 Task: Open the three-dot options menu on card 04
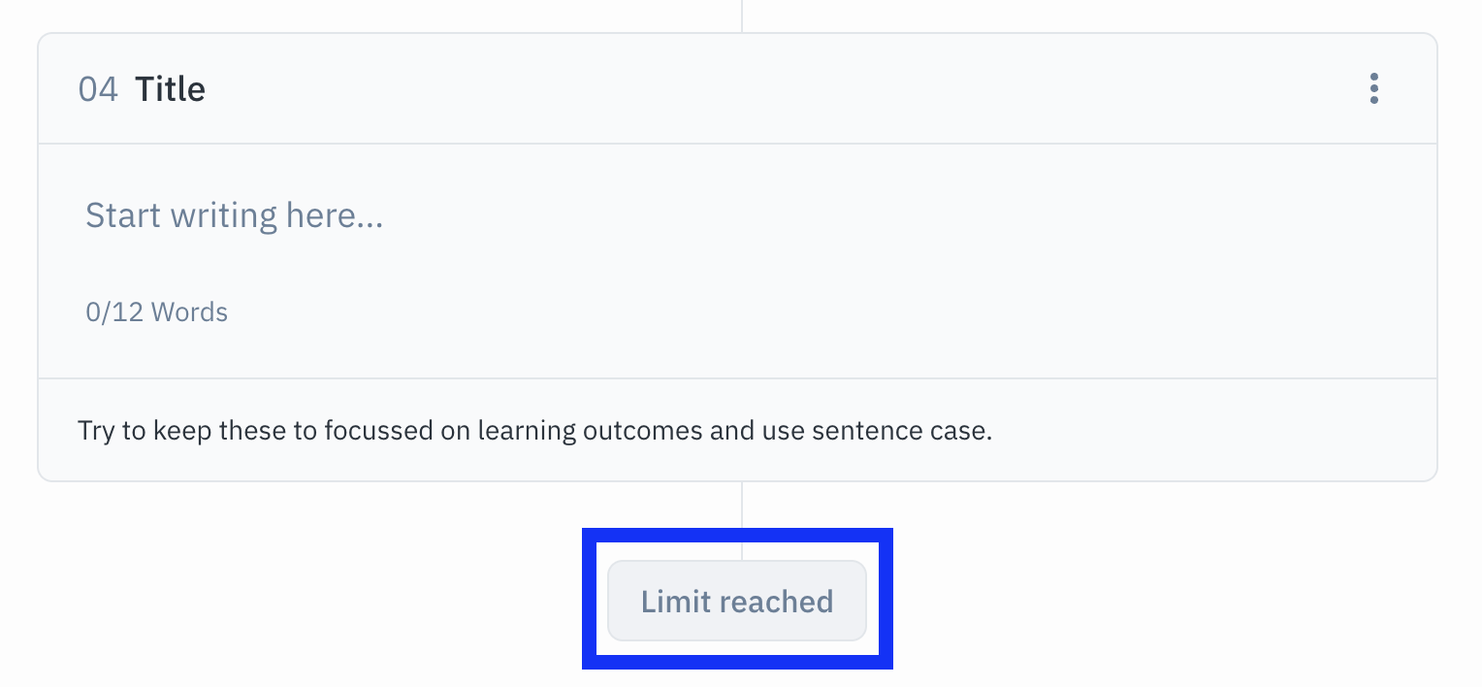click(1373, 89)
